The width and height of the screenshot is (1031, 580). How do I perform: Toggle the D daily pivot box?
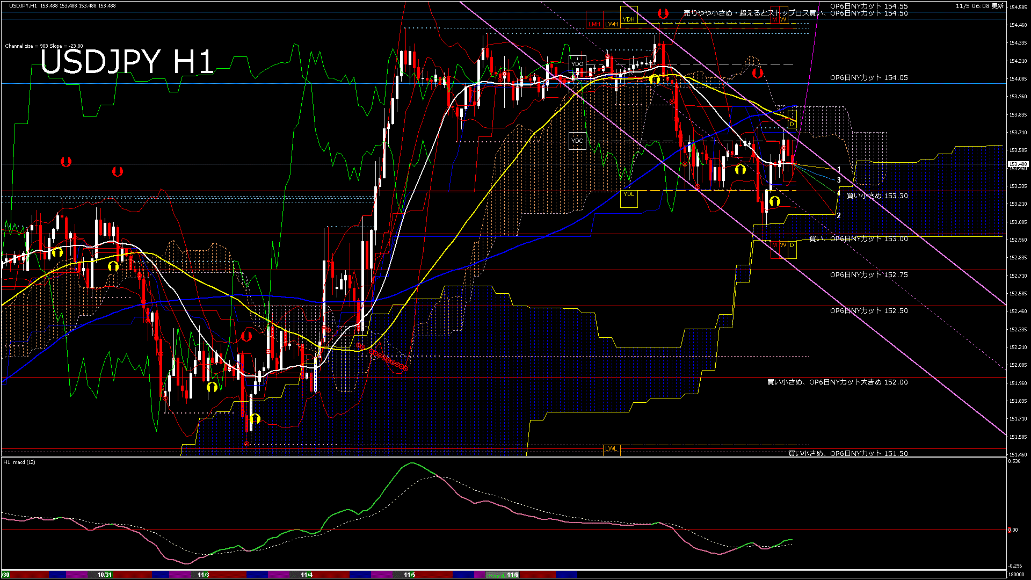(792, 244)
